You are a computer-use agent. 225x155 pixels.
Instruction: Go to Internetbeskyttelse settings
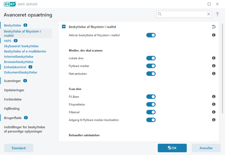[x=18, y=56]
